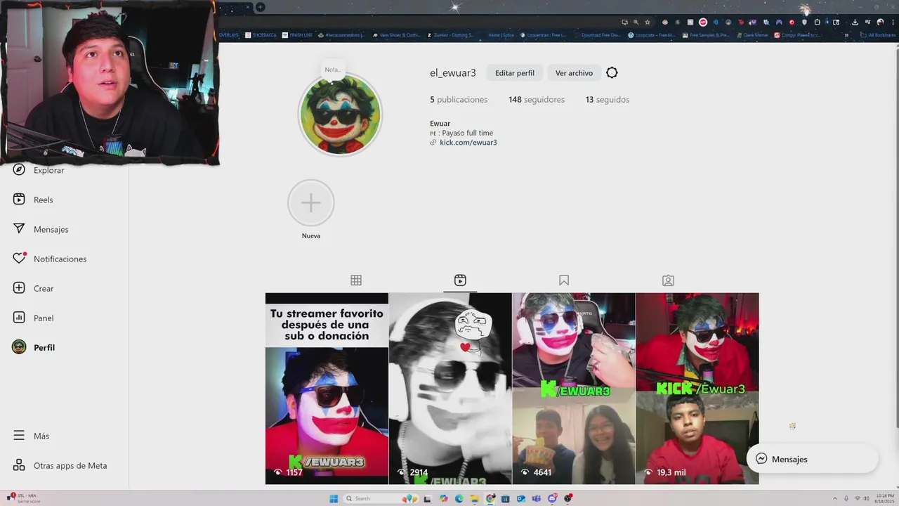
Task: Open the 13 seguidos list
Action: click(x=608, y=100)
